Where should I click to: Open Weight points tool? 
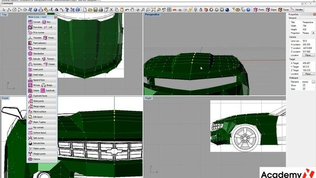click(x=37, y=154)
